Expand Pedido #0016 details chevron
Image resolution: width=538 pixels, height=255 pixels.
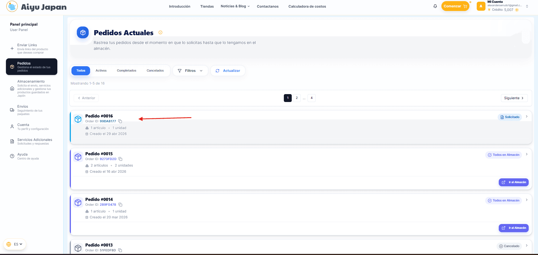pos(526,117)
